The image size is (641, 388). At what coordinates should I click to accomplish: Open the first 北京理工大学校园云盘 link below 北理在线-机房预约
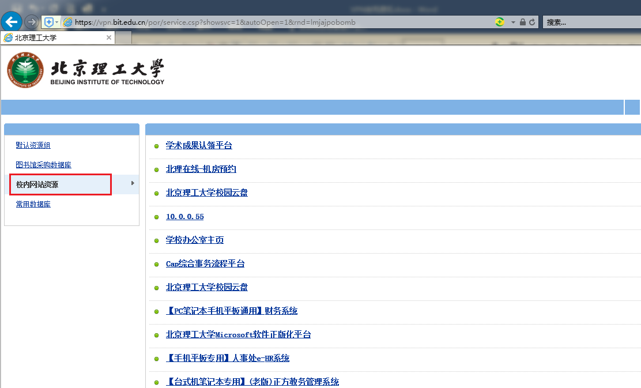point(206,193)
